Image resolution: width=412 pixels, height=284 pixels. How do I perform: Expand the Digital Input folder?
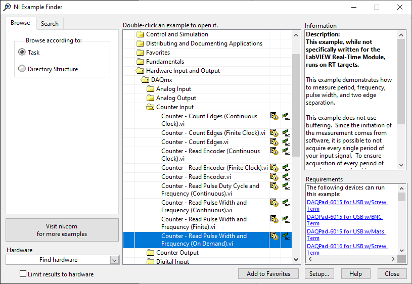point(150,261)
